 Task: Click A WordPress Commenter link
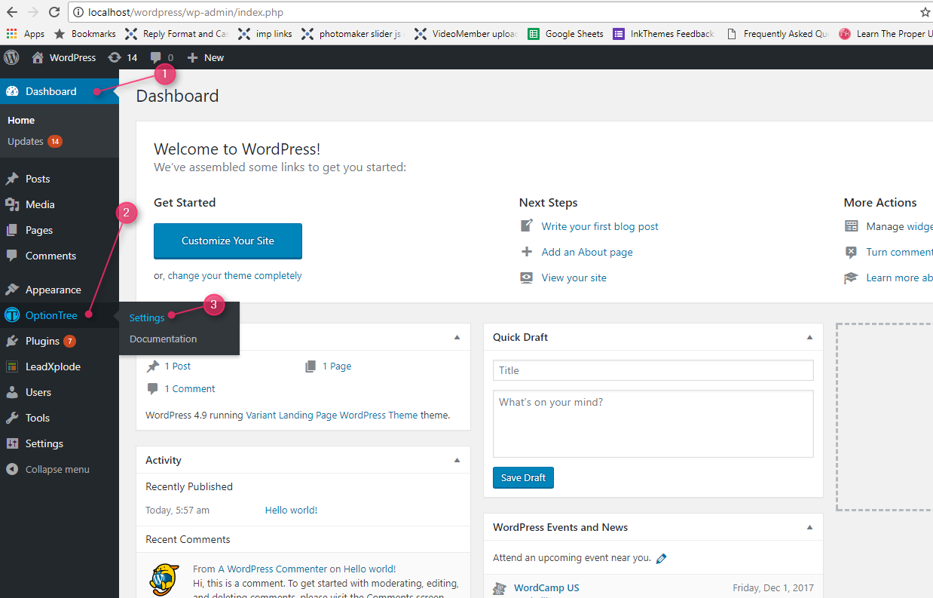(273, 569)
